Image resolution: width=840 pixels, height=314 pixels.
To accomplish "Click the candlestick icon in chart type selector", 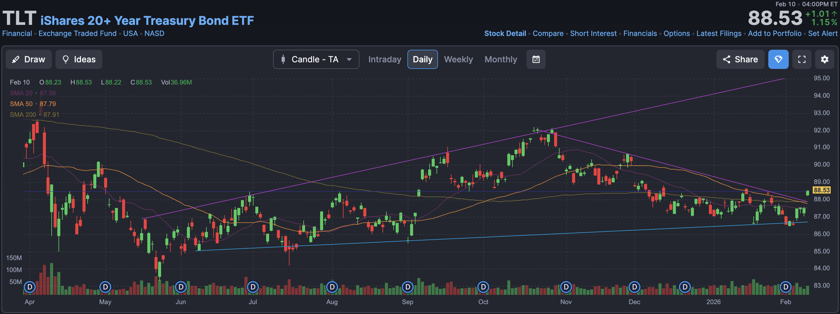I will (283, 59).
